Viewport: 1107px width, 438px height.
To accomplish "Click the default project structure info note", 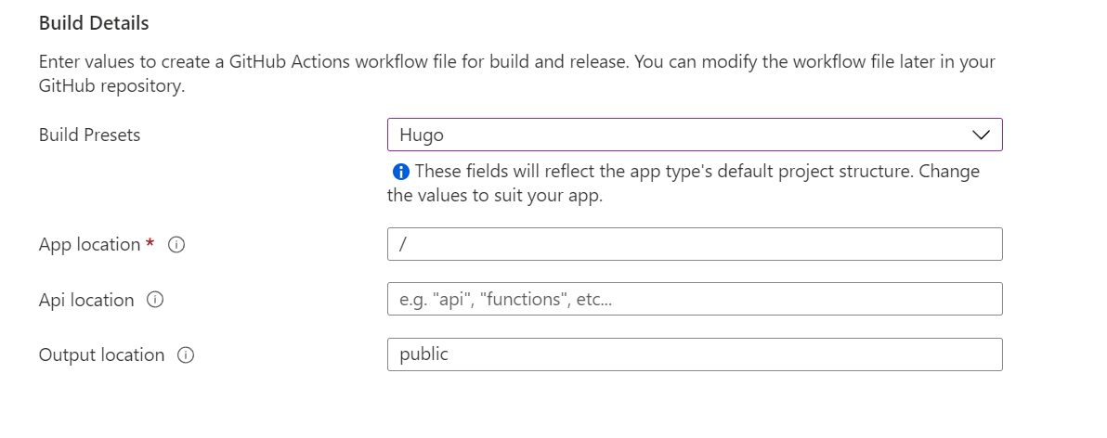I will [697, 172].
